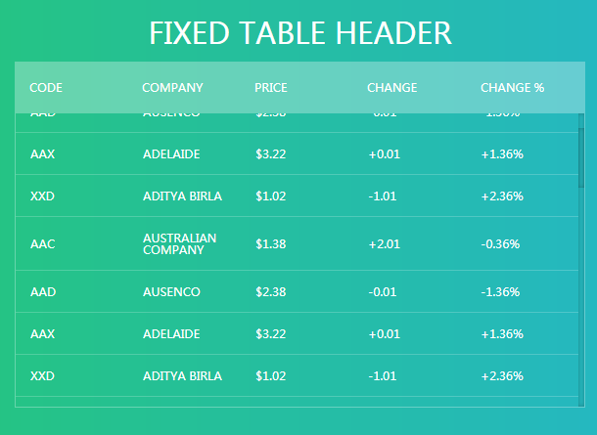Click the CHANGE % column header
The height and width of the screenshot is (435, 597).
(512, 87)
